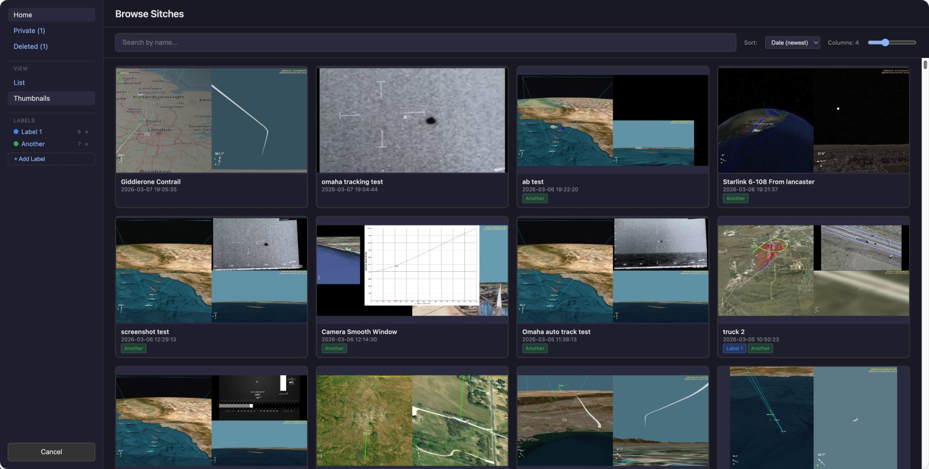Click the Search by name field
929x469 pixels.
425,43
